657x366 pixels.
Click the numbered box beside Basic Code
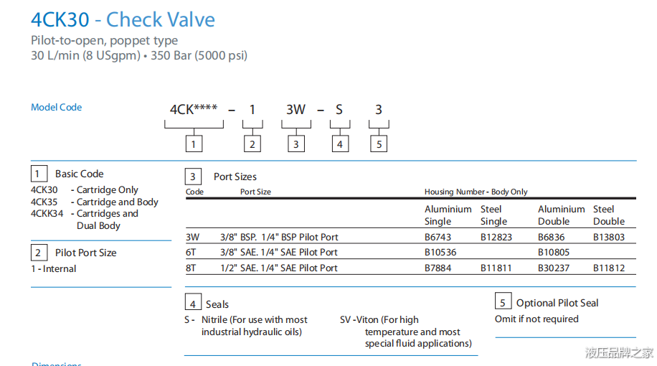[x=39, y=174]
